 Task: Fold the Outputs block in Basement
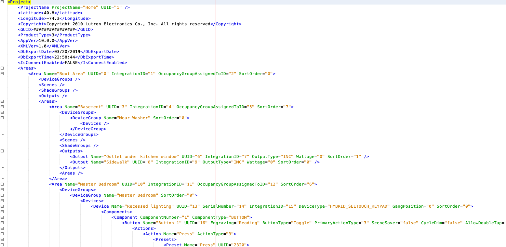tap(2, 151)
